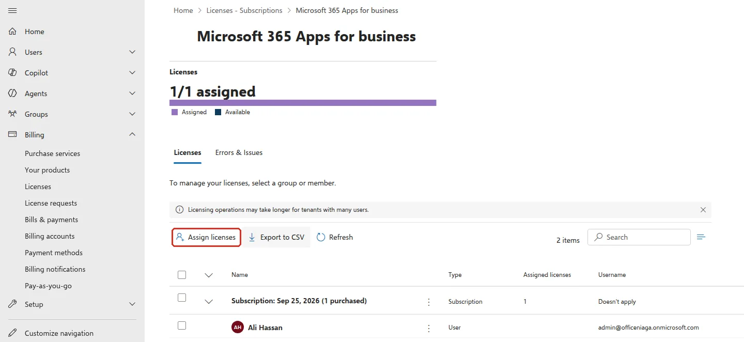Click the Refresh button
The image size is (744, 342).
(335, 237)
